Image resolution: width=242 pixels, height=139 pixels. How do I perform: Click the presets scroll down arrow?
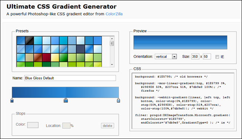click(112, 65)
